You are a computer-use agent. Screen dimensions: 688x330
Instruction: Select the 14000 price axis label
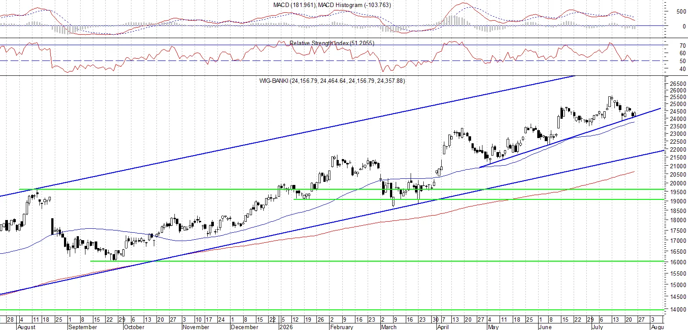[678, 309]
